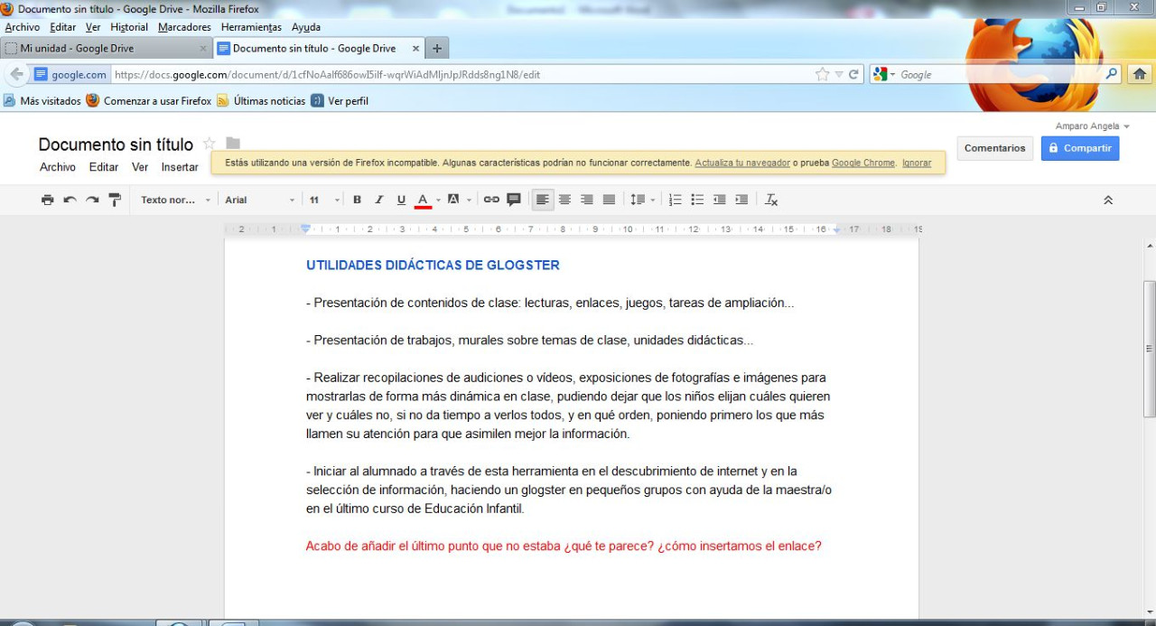The width and height of the screenshot is (1156, 626).
Task: Click the left indent marker on the ruler
Action: point(306,229)
